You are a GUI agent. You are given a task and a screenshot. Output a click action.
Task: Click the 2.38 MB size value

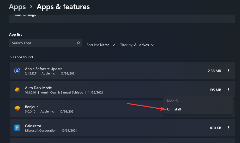point(214,71)
